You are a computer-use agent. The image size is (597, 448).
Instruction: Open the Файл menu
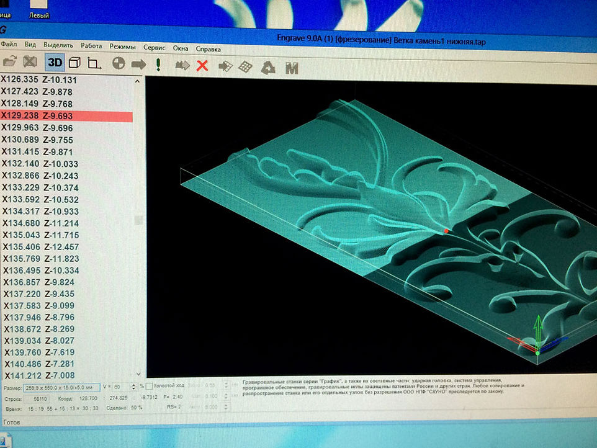(x=9, y=45)
